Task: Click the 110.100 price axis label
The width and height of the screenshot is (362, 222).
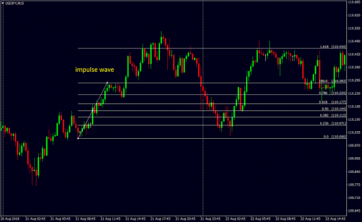Action: [354, 120]
